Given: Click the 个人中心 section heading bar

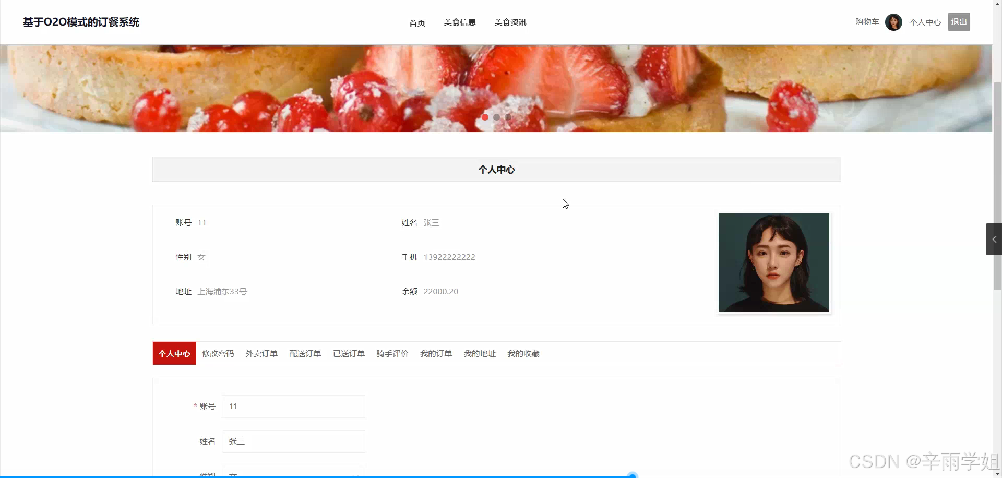Looking at the screenshot, I should [496, 169].
